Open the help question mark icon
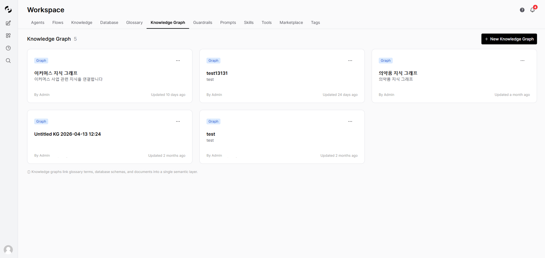 pos(522,10)
